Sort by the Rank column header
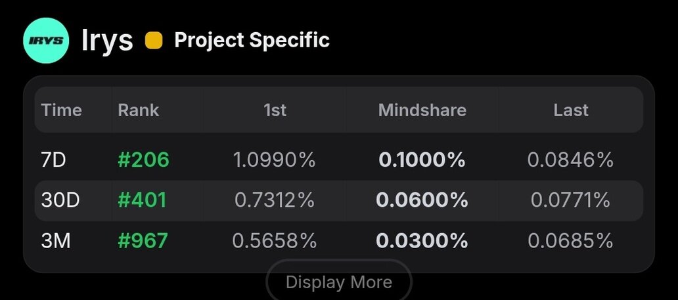Image resolution: width=678 pixels, height=300 pixels. click(138, 110)
